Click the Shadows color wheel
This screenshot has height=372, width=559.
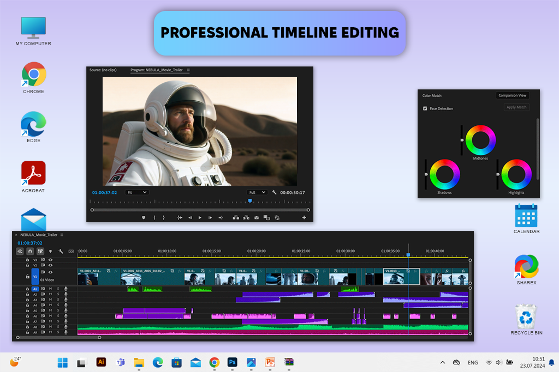(444, 174)
